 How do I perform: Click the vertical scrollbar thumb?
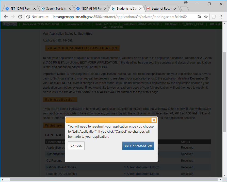[x=224, y=92]
